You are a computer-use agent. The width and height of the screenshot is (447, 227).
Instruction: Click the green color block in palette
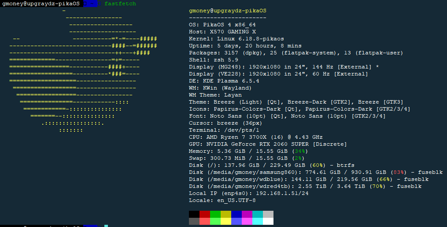pos(215,214)
